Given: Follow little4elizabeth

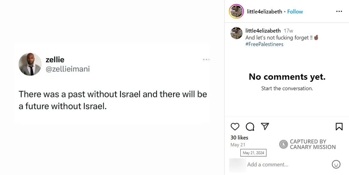Looking at the screenshot, I should 295,11.
